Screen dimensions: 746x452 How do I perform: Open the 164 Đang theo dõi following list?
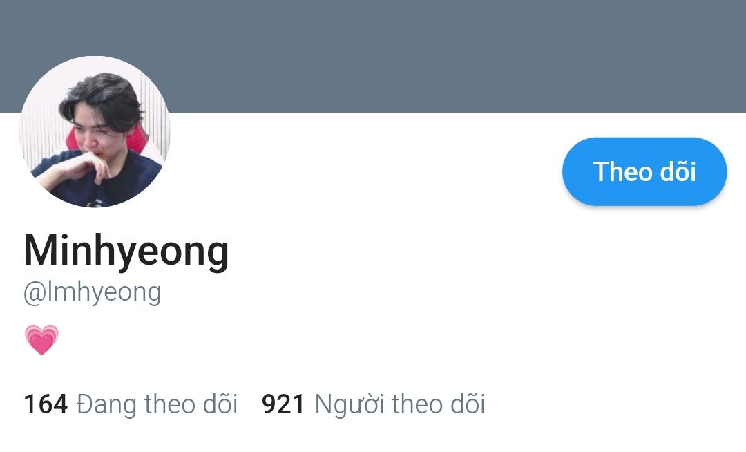tap(131, 404)
